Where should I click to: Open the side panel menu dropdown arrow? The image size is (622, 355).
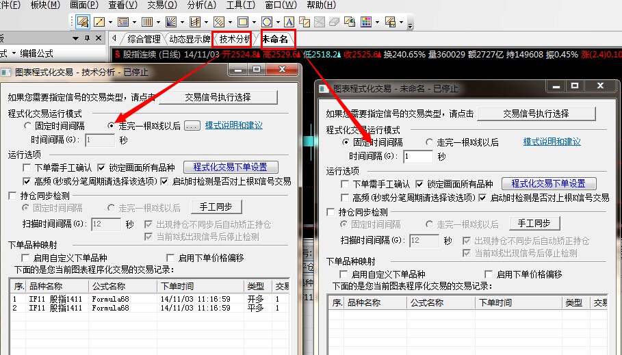75,38
